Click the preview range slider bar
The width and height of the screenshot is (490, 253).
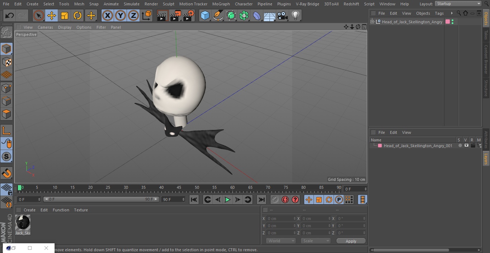coord(101,199)
